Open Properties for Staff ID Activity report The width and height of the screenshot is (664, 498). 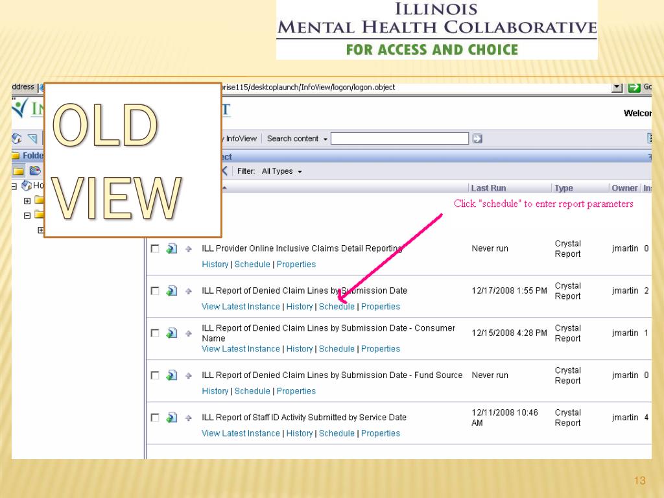coord(380,434)
